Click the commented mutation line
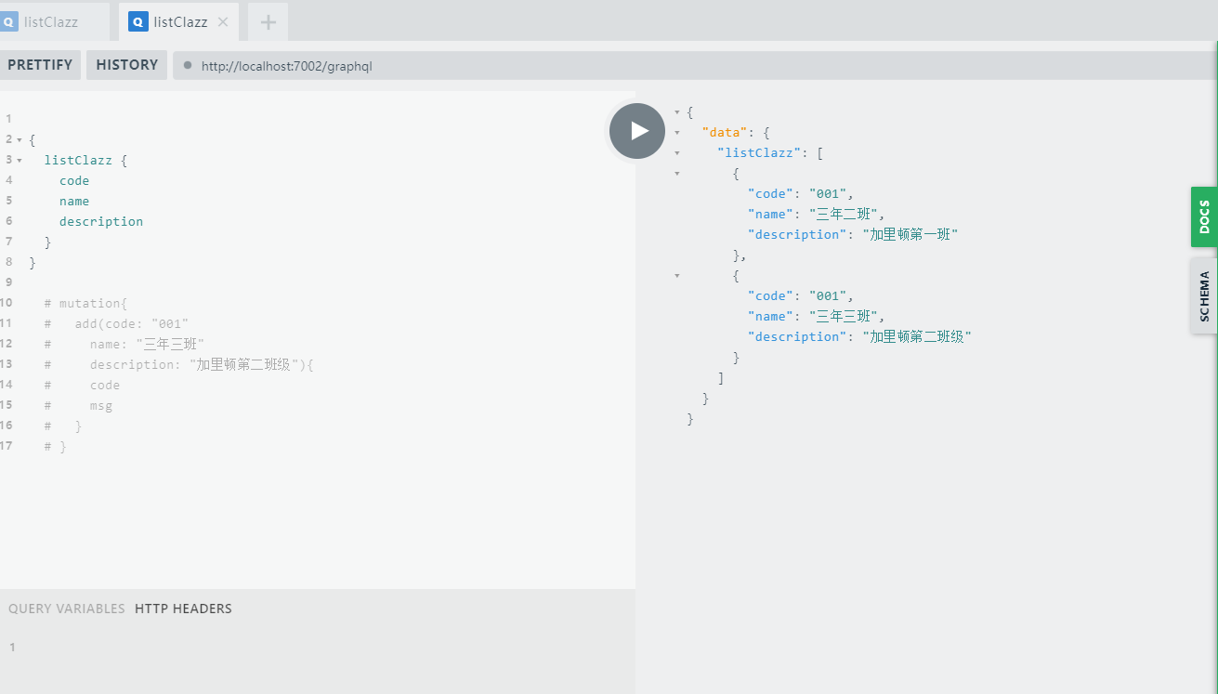The image size is (1218, 694). (85, 303)
